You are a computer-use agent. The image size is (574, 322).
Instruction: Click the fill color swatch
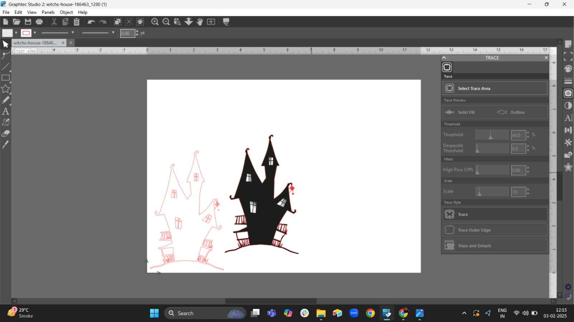(7, 33)
